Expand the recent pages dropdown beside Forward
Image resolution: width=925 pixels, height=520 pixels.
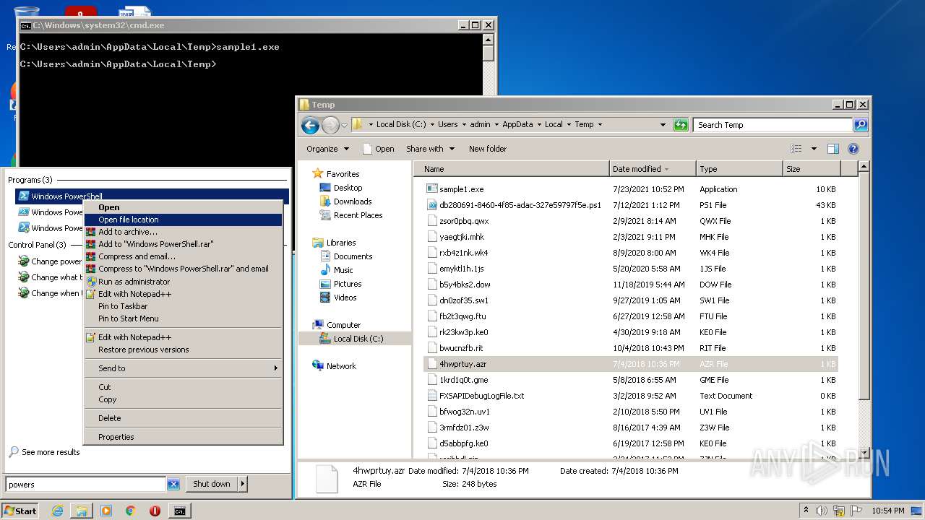345,125
